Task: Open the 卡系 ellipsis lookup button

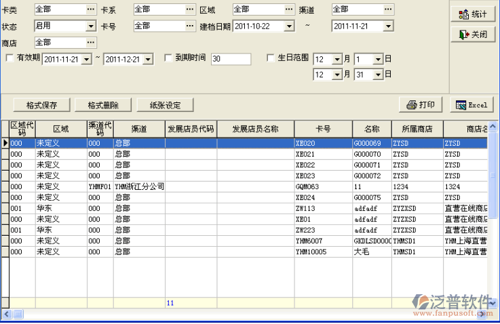Action: click(190, 9)
